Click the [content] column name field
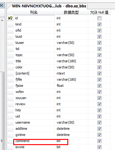This screenshot has width=115, height=150. point(34,74)
